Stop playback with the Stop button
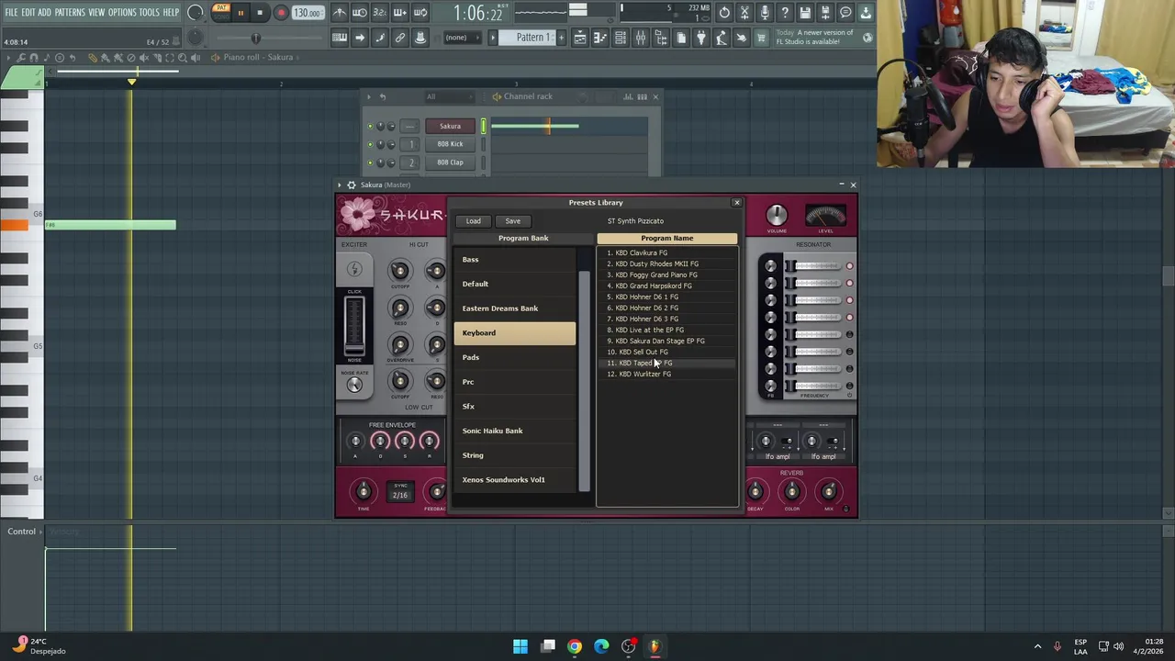 [x=260, y=13]
